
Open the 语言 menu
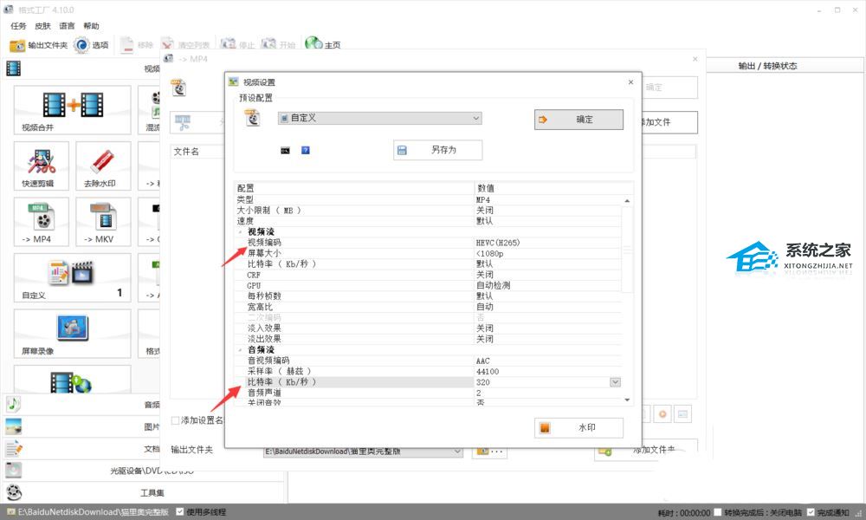click(67, 26)
